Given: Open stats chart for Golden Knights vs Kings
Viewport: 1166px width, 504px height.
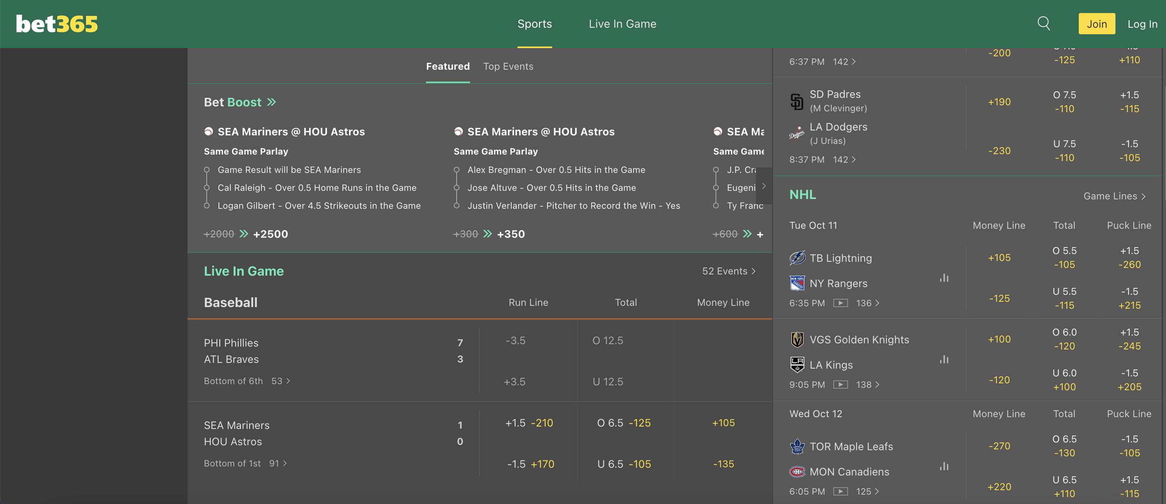Looking at the screenshot, I should pos(944,360).
